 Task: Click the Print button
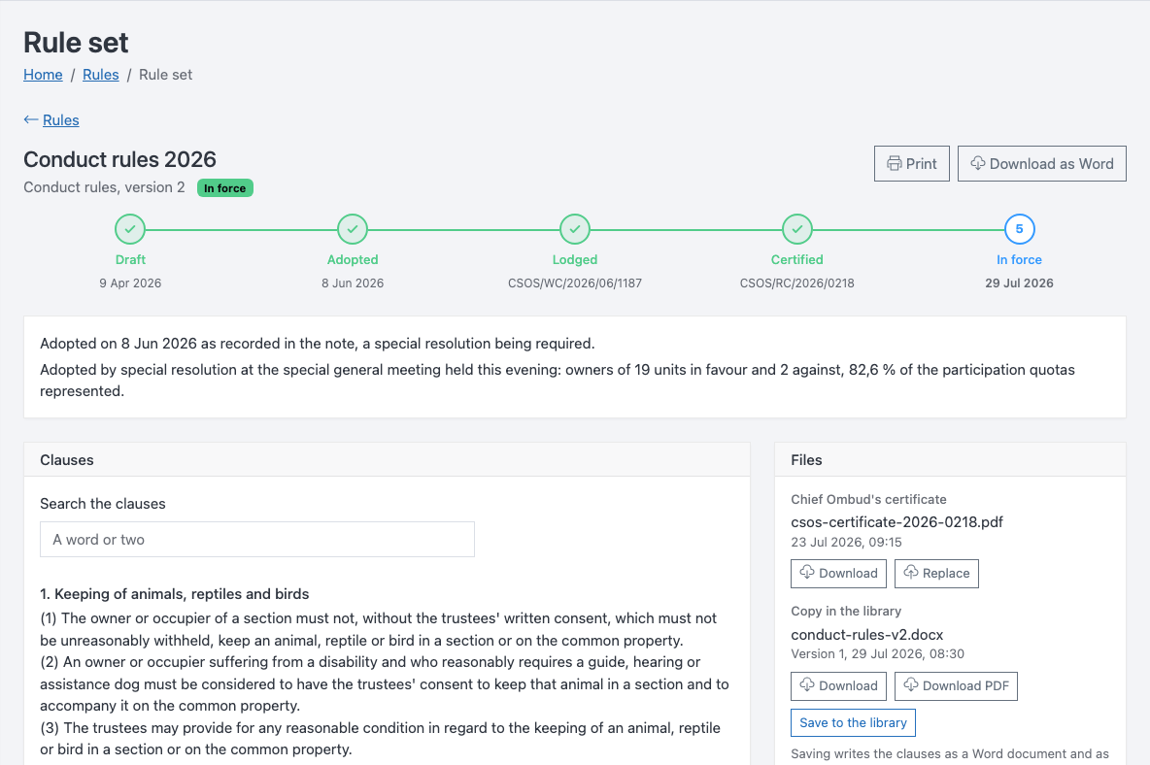(x=912, y=163)
